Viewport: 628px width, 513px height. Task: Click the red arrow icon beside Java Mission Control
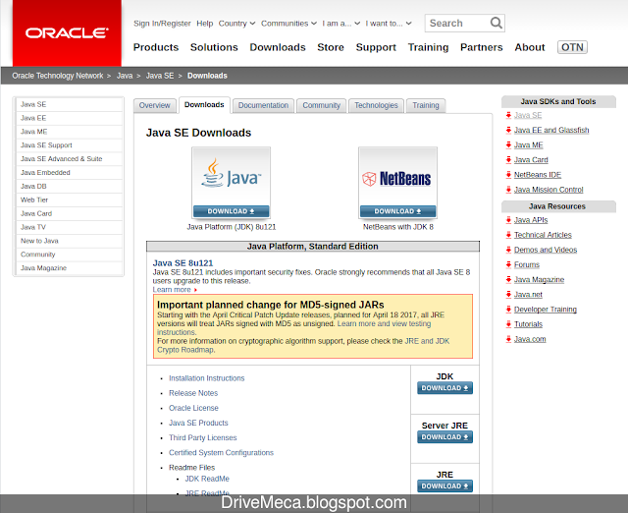pos(508,190)
